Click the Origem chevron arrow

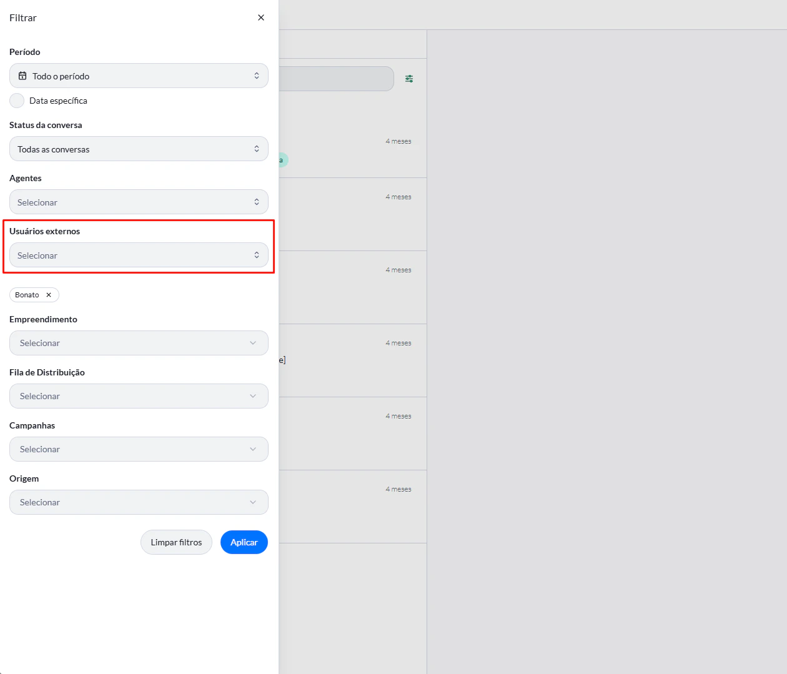pos(253,502)
